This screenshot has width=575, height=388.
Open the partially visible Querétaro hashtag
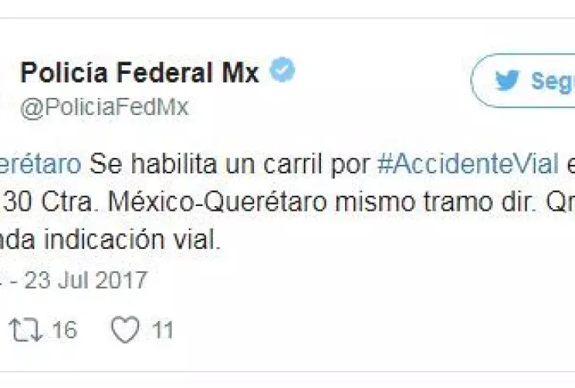[x=40, y=164]
